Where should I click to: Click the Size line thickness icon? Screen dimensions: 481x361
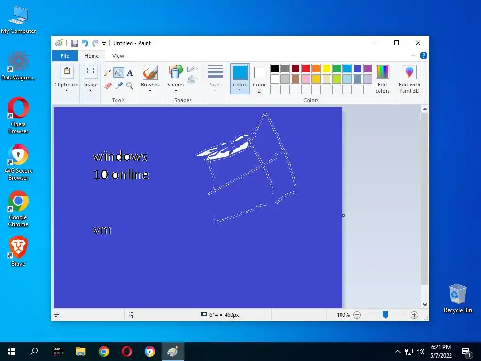pyautogui.click(x=215, y=72)
